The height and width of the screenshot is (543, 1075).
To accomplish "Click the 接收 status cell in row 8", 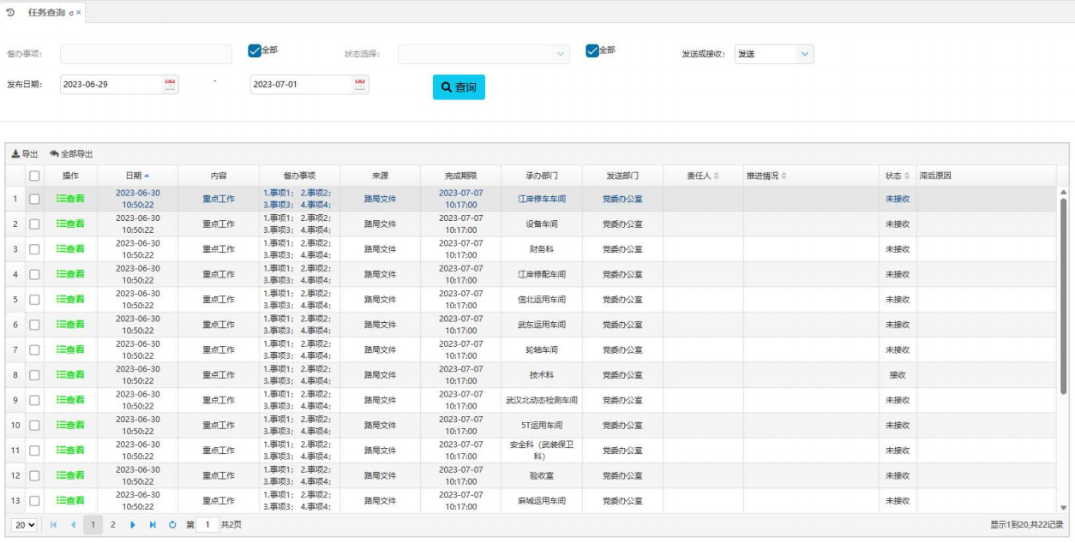I will (x=898, y=375).
